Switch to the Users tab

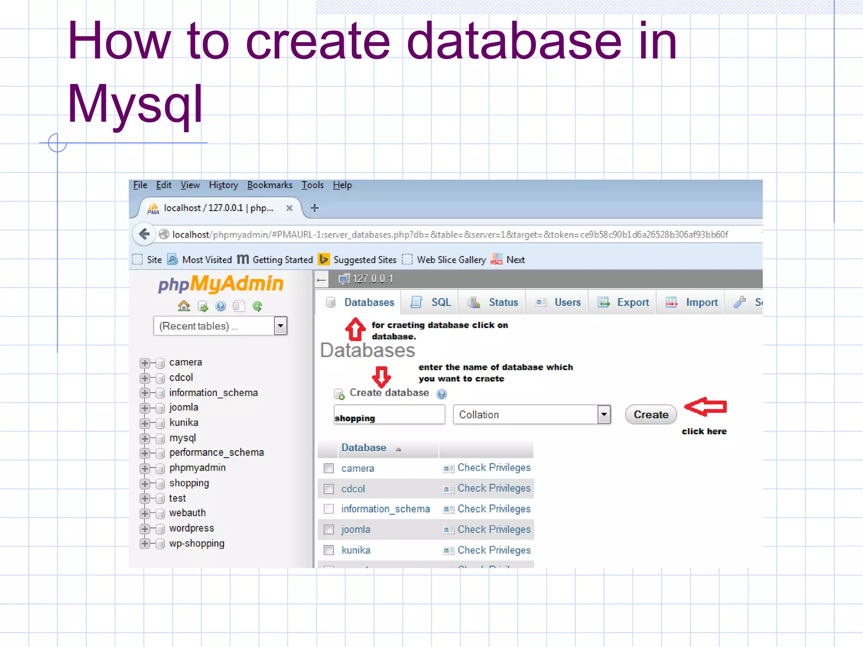pyautogui.click(x=557, y=302)
